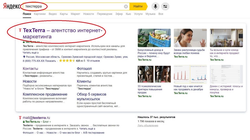Open the Новости search tab
Viewport: 250px width, 140px height.
point(88,14)
